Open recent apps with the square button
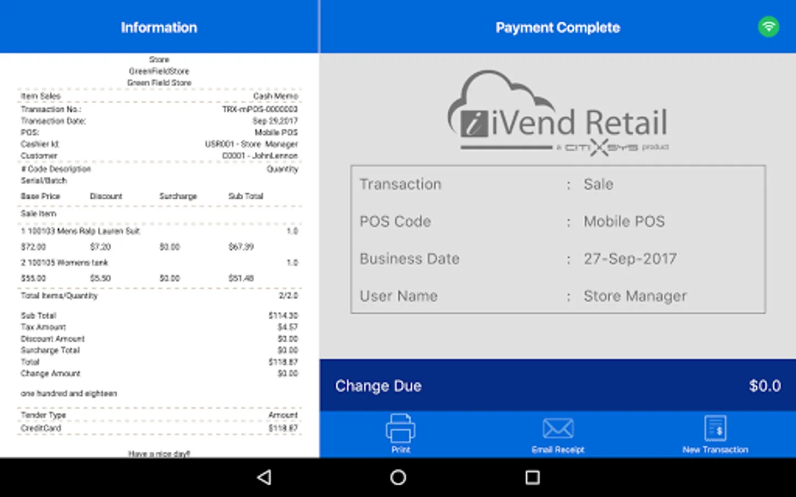 [532, 478]
